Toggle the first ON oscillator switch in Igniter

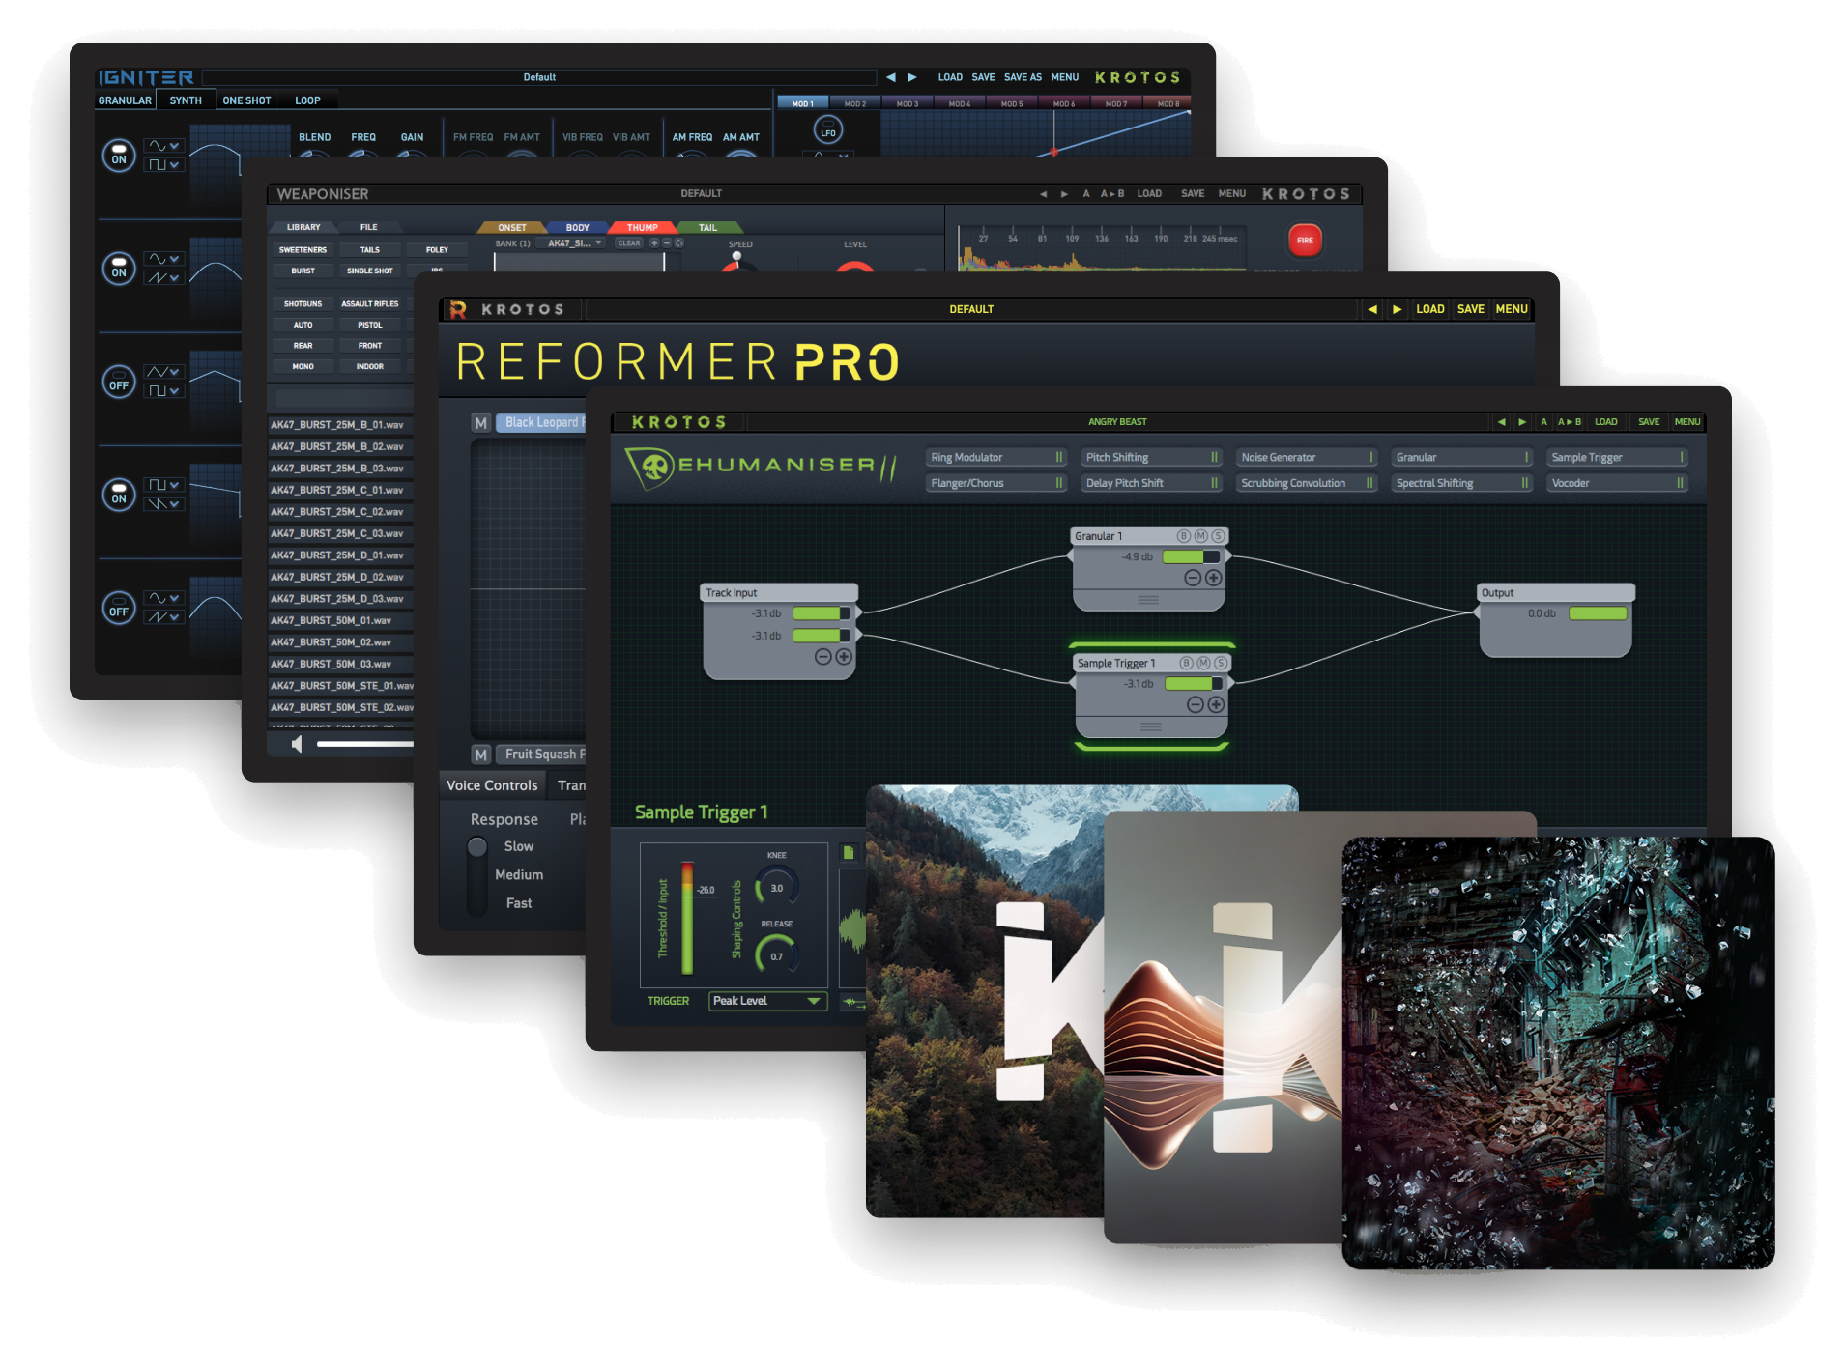tap(119, 155)
